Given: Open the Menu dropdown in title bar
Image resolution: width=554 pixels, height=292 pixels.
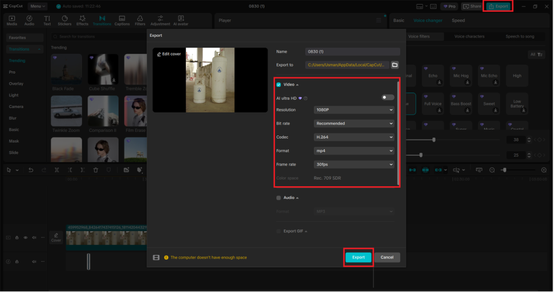Looking at the screenshot, I should click(37, 6).
